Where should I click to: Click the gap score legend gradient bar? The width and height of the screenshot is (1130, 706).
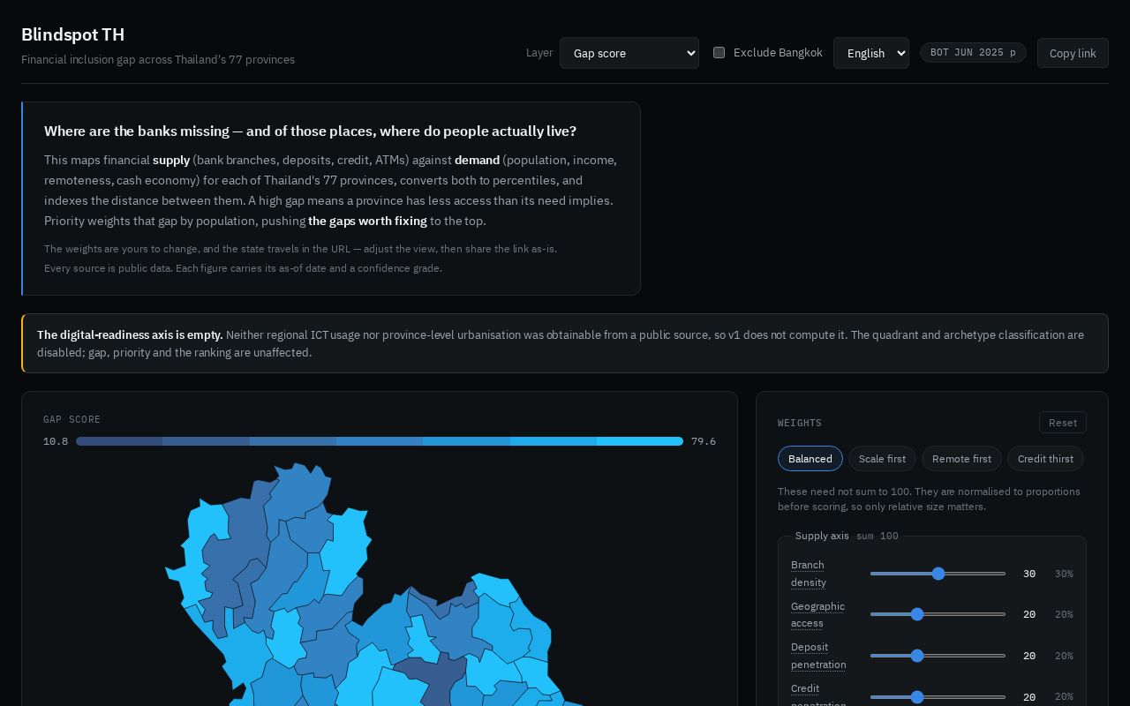click(x=380, y=441)
